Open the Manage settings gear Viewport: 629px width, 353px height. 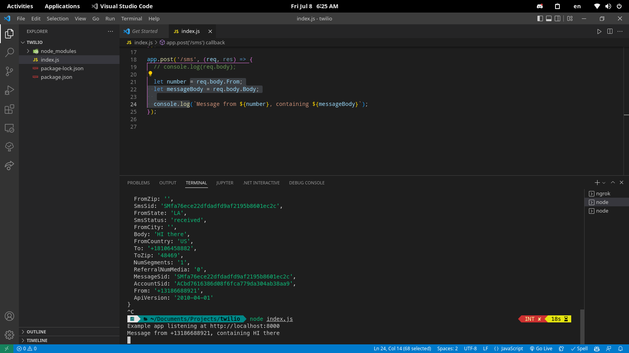pos(9,335)
